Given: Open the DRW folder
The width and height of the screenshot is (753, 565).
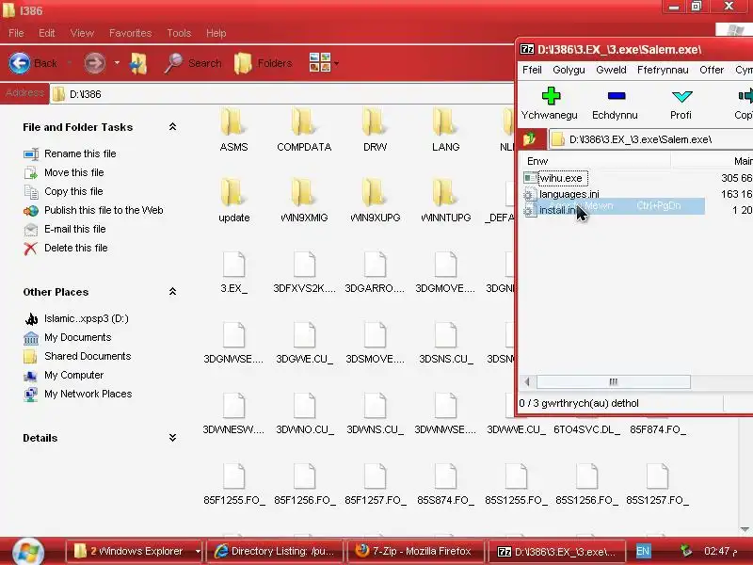Looking at the screenshot, I should click(x=375, y=131).
